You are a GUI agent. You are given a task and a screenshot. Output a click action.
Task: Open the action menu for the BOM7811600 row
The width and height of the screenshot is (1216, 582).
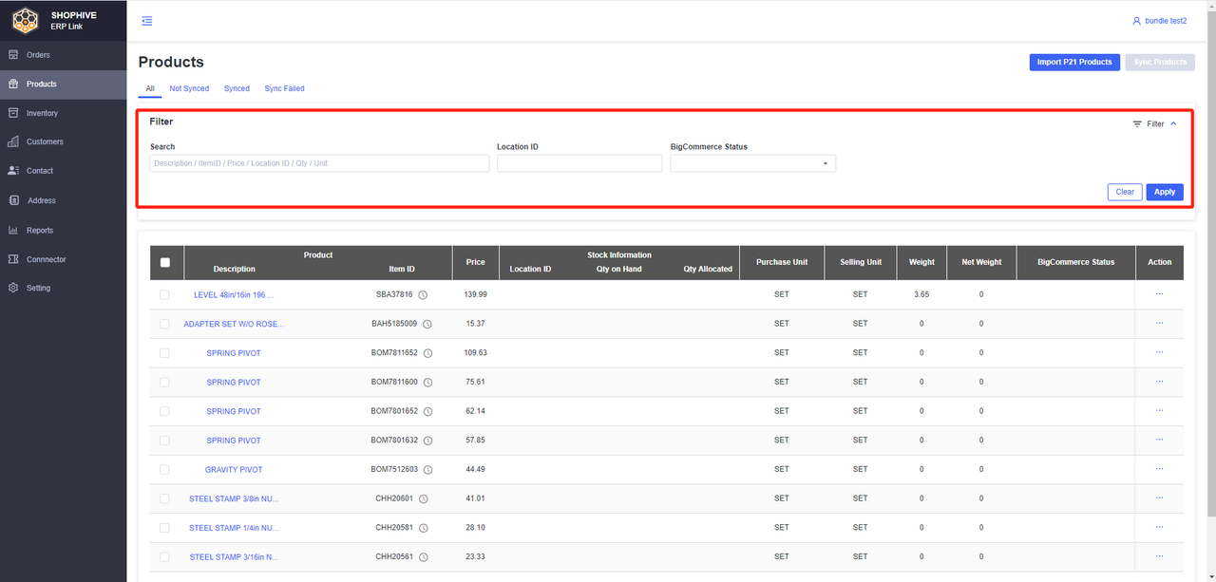(x=1159, y=382)
